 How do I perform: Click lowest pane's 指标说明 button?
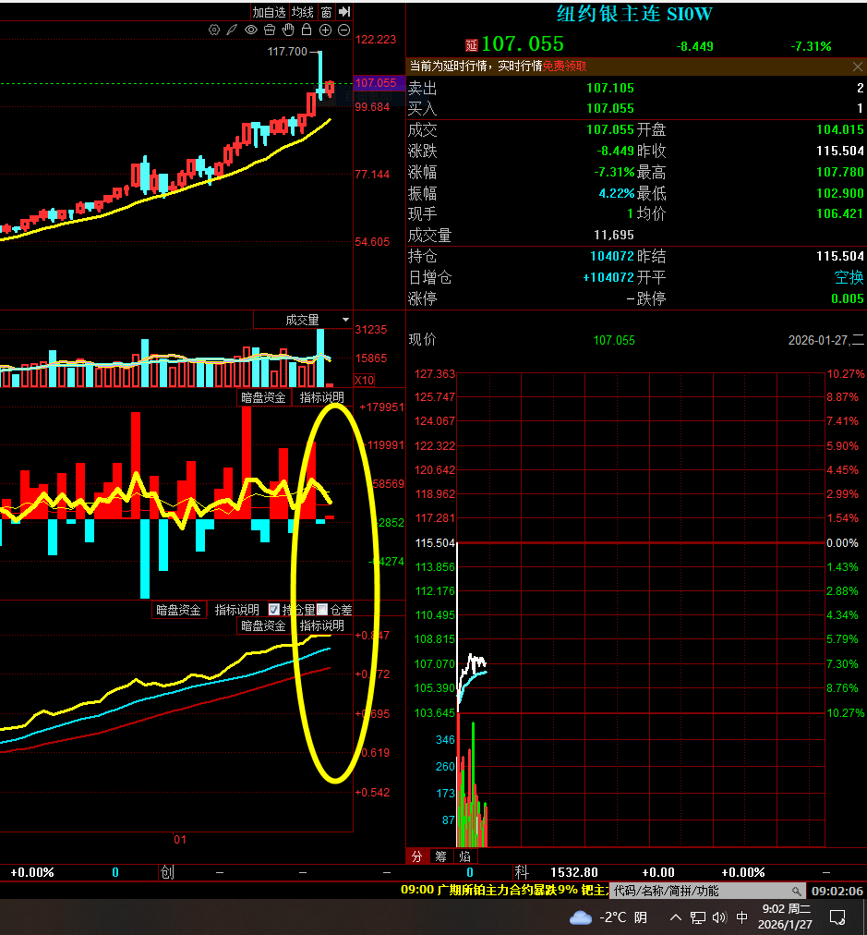(321, 625)
